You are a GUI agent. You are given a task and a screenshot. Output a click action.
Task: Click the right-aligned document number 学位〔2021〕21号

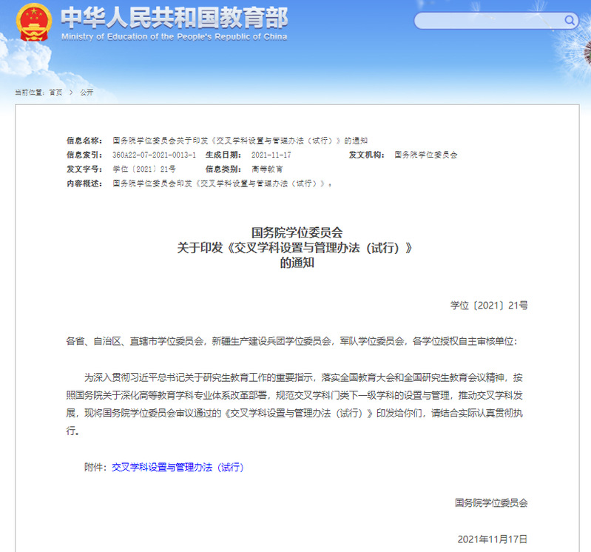point(489,305)
